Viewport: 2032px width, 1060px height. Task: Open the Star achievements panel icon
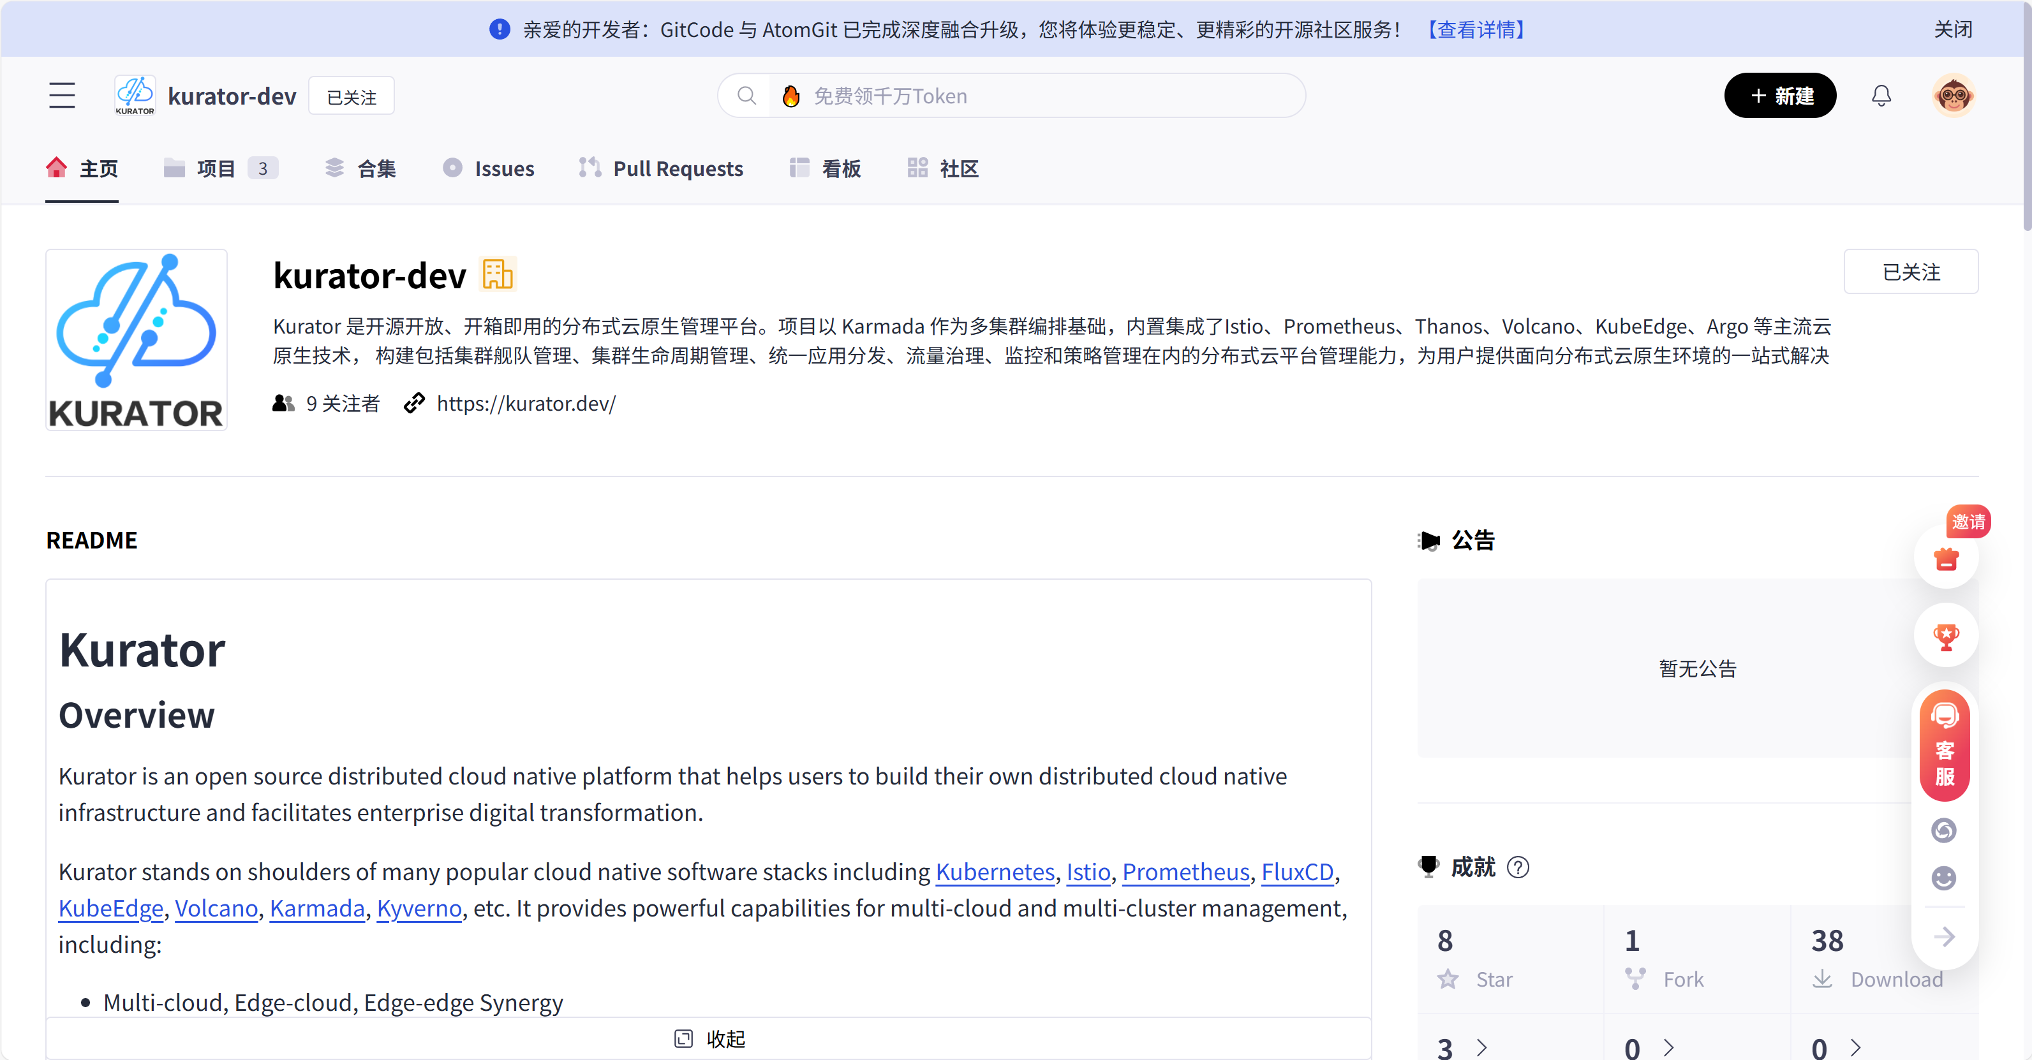1448,978
